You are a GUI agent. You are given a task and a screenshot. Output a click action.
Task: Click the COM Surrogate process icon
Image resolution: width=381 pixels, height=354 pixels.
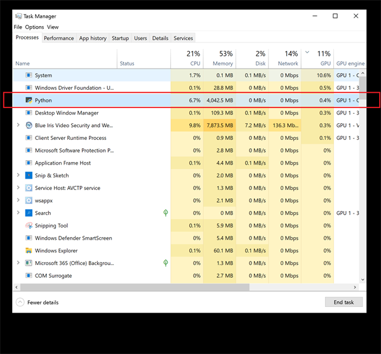point(29,275)
